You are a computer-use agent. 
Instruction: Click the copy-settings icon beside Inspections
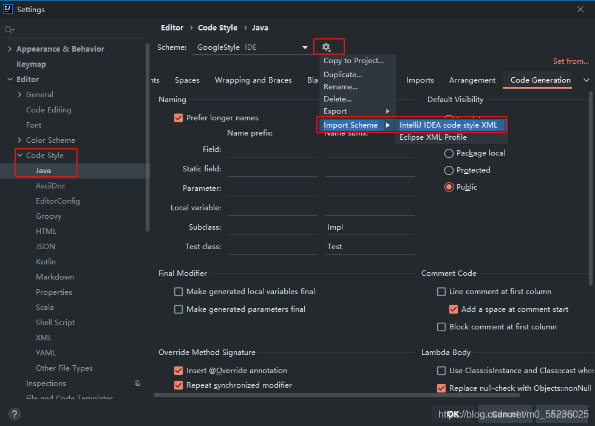pyautogui.click(x=137, y=383)
